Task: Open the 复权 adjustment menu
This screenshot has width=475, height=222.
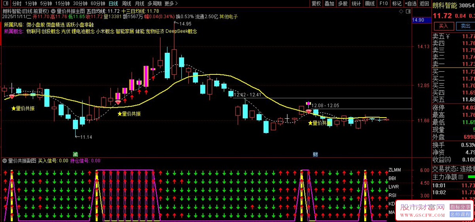Action: pos(316,4)
